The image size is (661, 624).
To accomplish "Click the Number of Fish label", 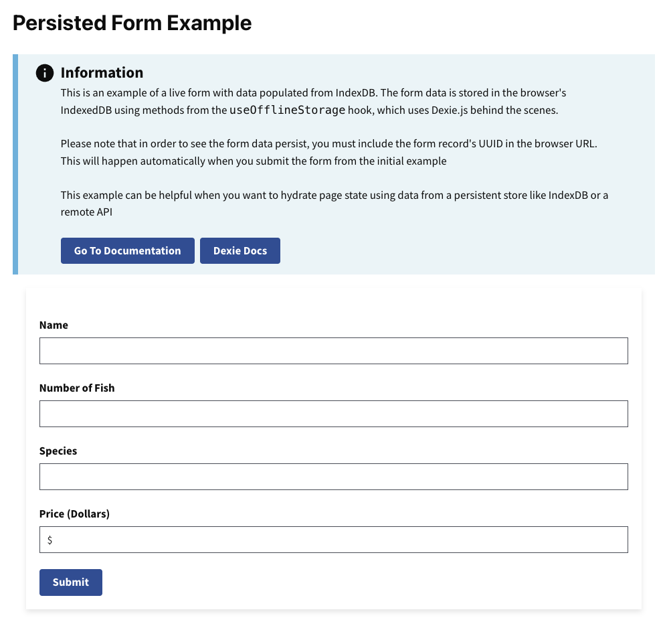I will click(x=77, y=388).
